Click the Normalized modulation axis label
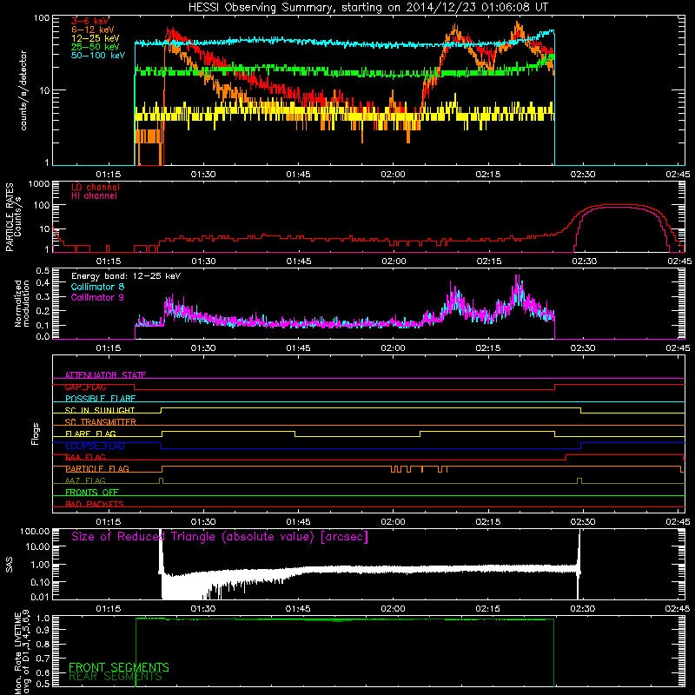The image size is (695, 695). 23,303
